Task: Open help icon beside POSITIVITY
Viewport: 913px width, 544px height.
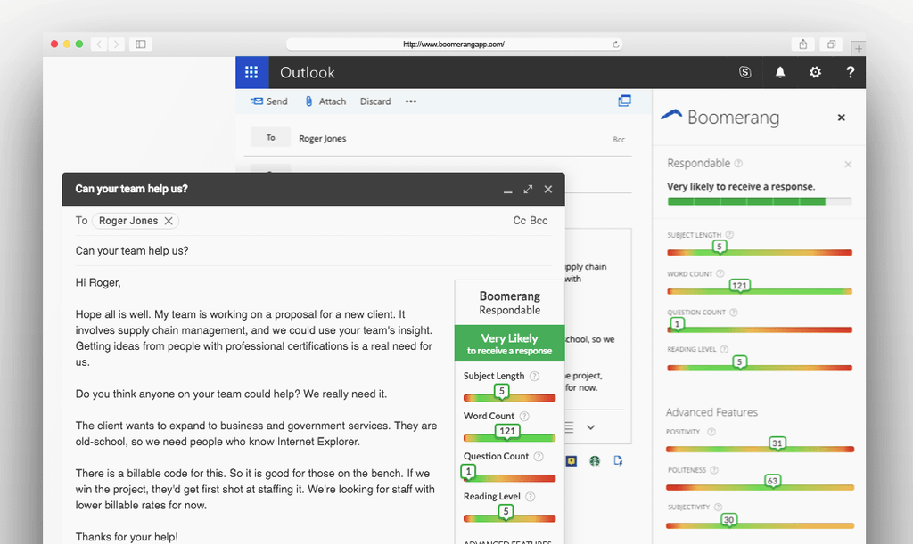Action: tap(711, 432)
